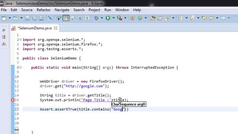Open the Project menu

coord(94,10)
